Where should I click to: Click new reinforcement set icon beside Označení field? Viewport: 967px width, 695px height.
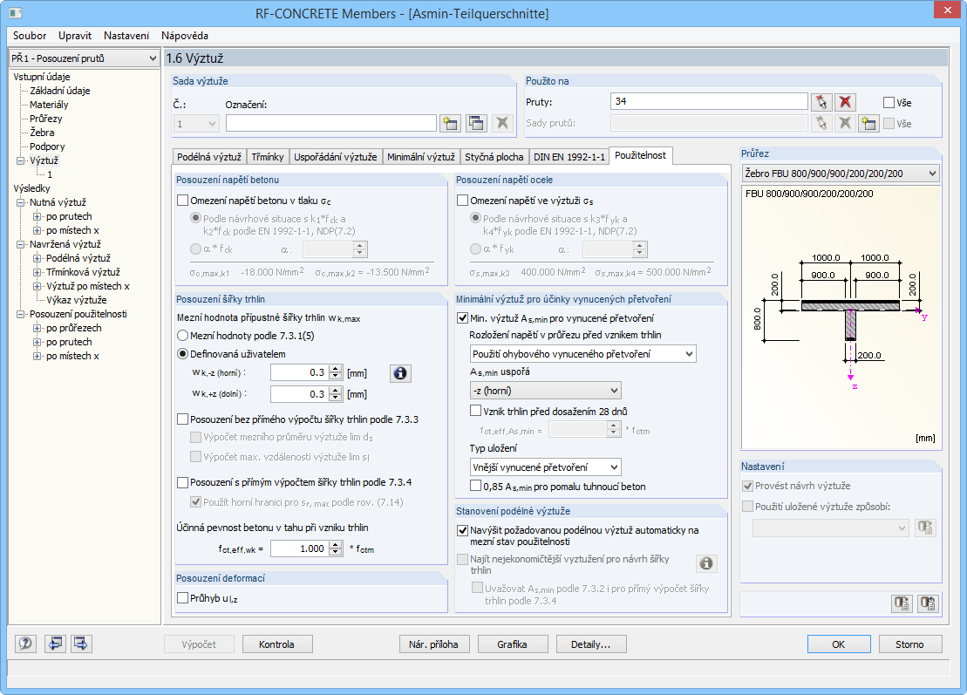pyautogui.click(x=451, y=123)
